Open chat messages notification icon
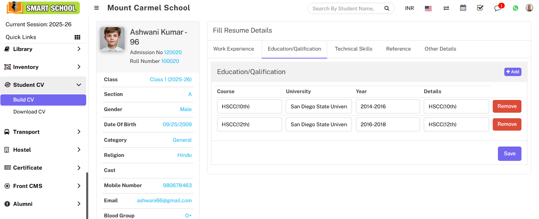 coord(498,8)
